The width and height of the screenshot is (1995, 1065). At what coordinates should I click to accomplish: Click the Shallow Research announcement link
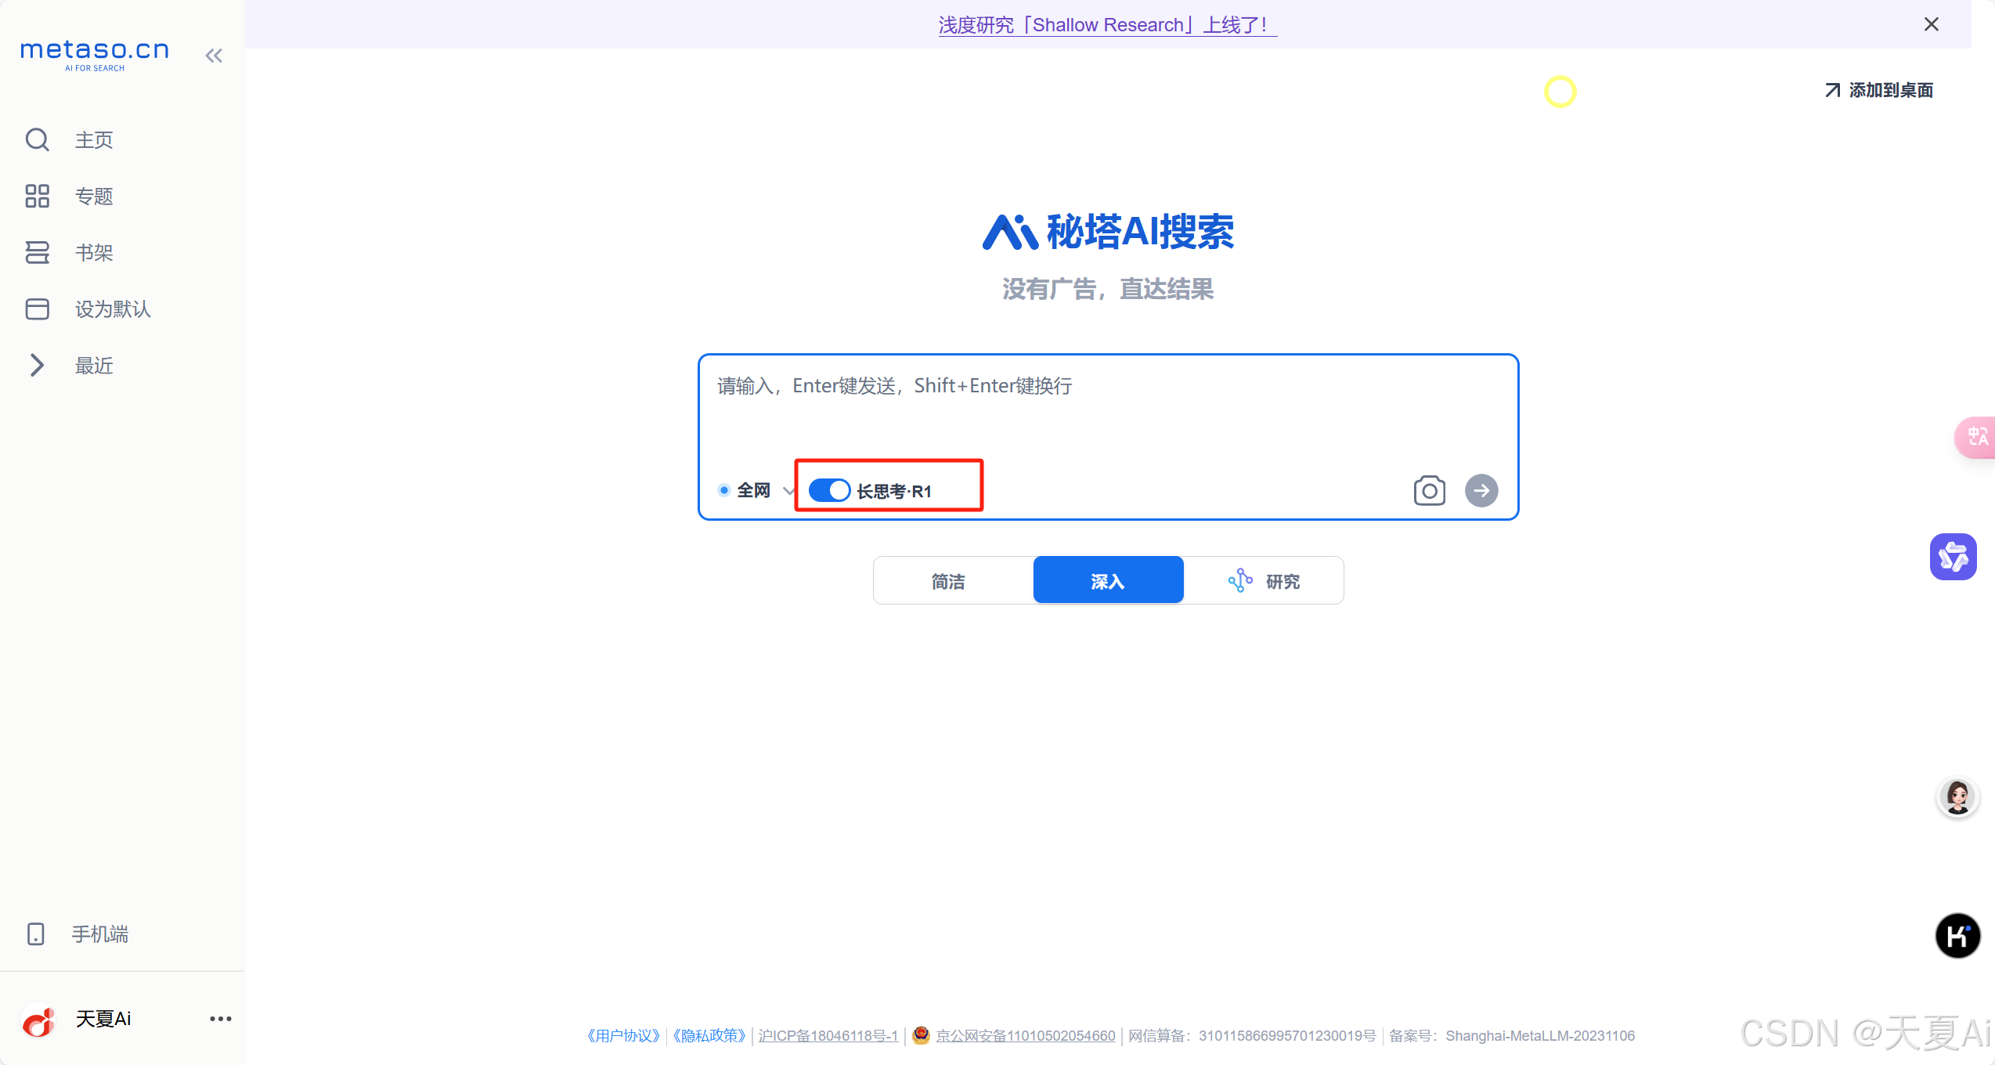(1107, 25)
